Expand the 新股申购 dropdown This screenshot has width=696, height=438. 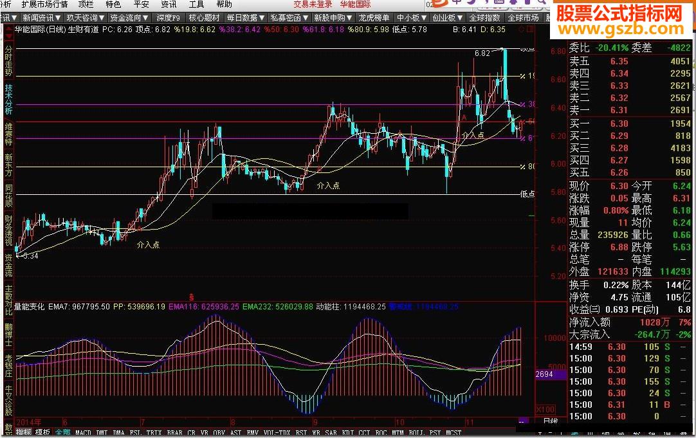tap(333, 18)
